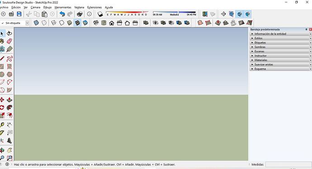Viewport: 312px width, 169px height.
Task: Open Model Info icon
Action: (90, 14)
